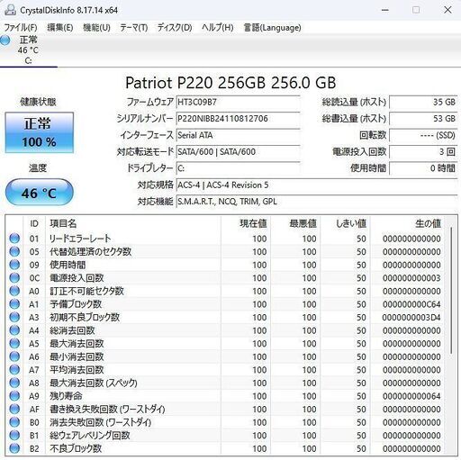
Task: Click the 対応機能 field S.M.A.R.T., NCQ, TRIM, GPL
Action: (x=317, y=202)
